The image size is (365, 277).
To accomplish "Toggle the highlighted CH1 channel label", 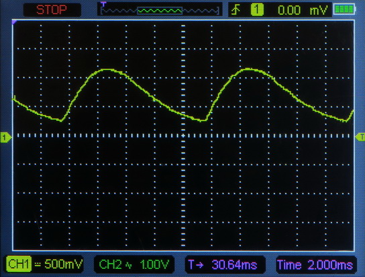I will pyautogui.click(x=19, y=264).
